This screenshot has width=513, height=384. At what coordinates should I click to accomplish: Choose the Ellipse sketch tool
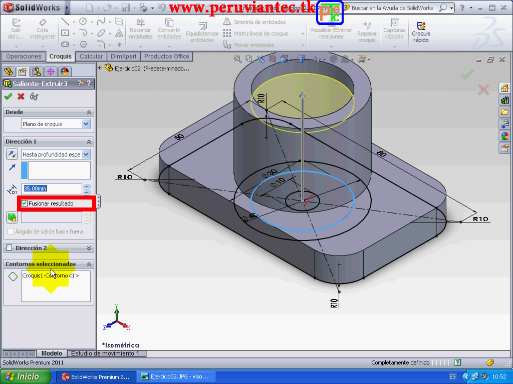[101, 33]
